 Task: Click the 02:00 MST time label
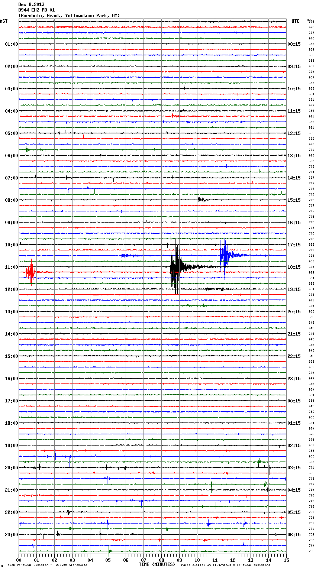12,67
